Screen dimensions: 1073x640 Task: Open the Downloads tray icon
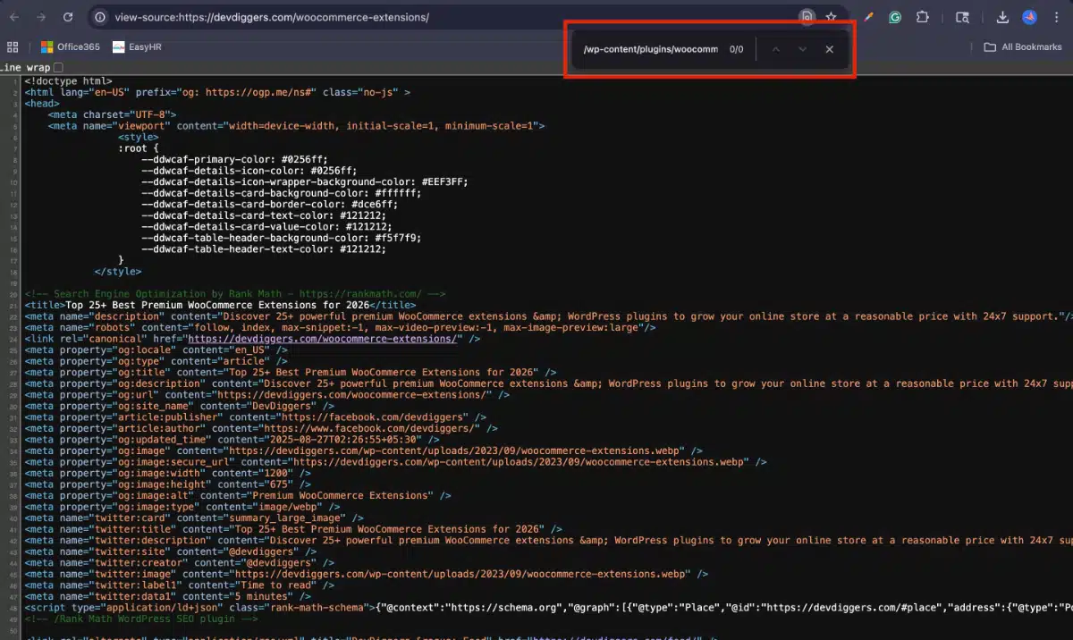pyautogui.click(x=1002, y=17)
